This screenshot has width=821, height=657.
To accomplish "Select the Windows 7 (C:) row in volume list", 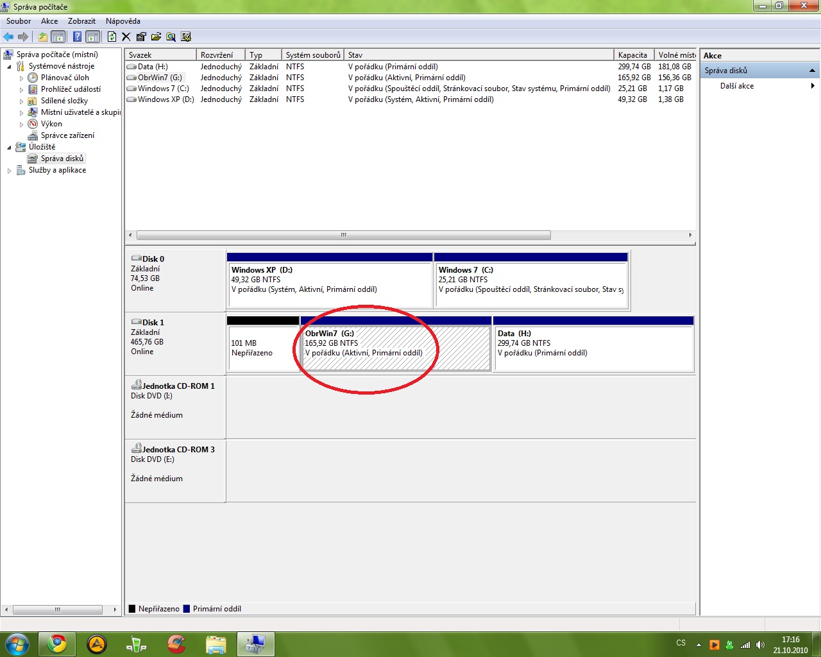I will [x=410, y=89].
